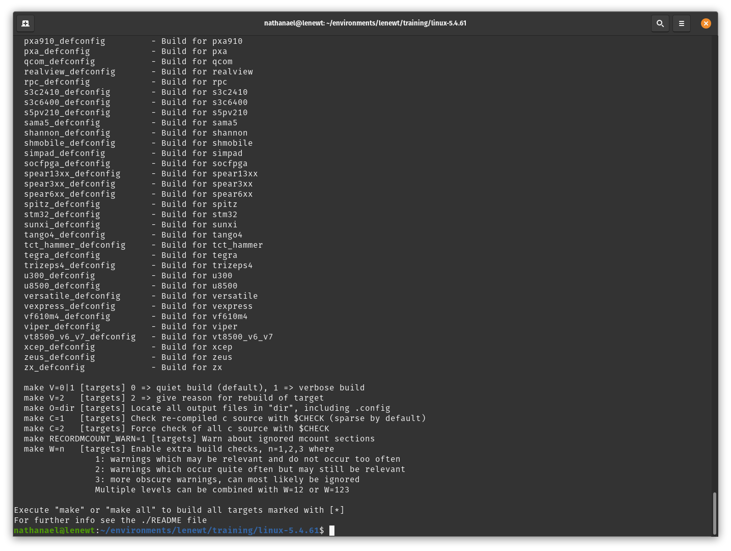Click the terminal cursor block at prompt
The image size is (731, 551).
pyautogui.click(x=332, y=531)
